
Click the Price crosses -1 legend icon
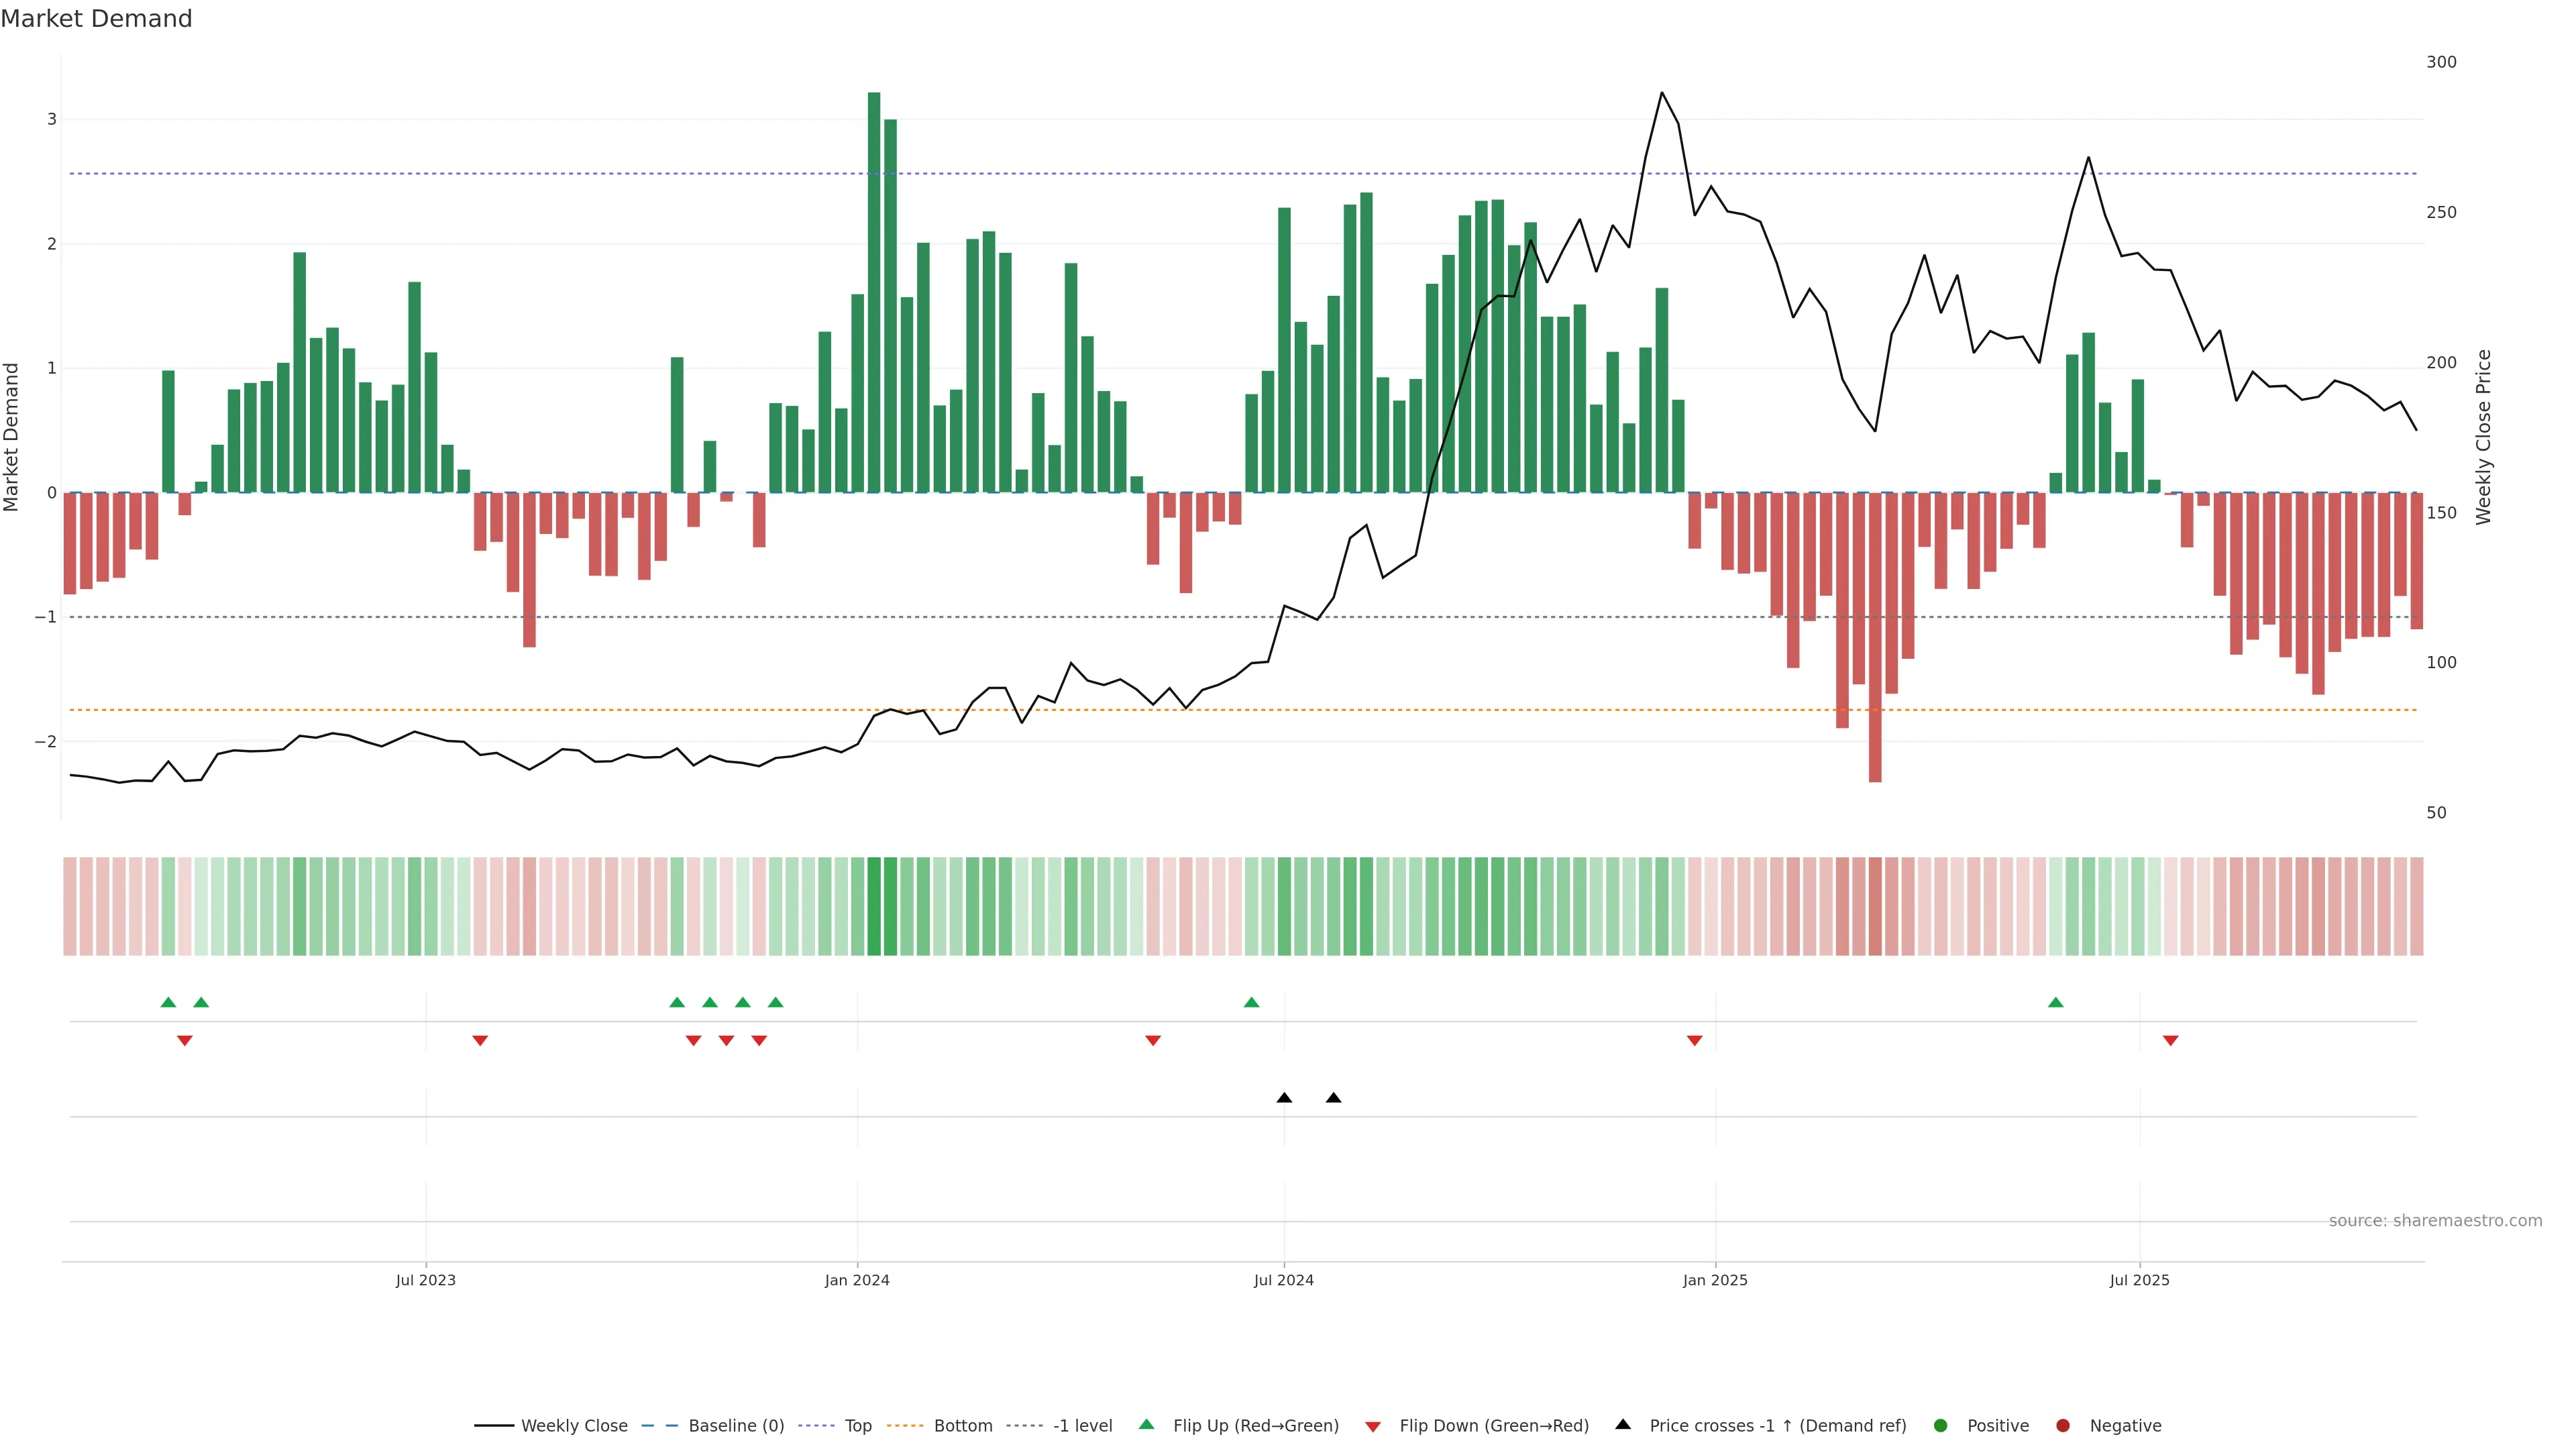(x=1623, y=1425)
